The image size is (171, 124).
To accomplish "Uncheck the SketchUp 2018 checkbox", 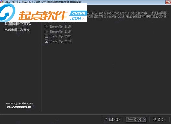I will click(x=46, y=41).
